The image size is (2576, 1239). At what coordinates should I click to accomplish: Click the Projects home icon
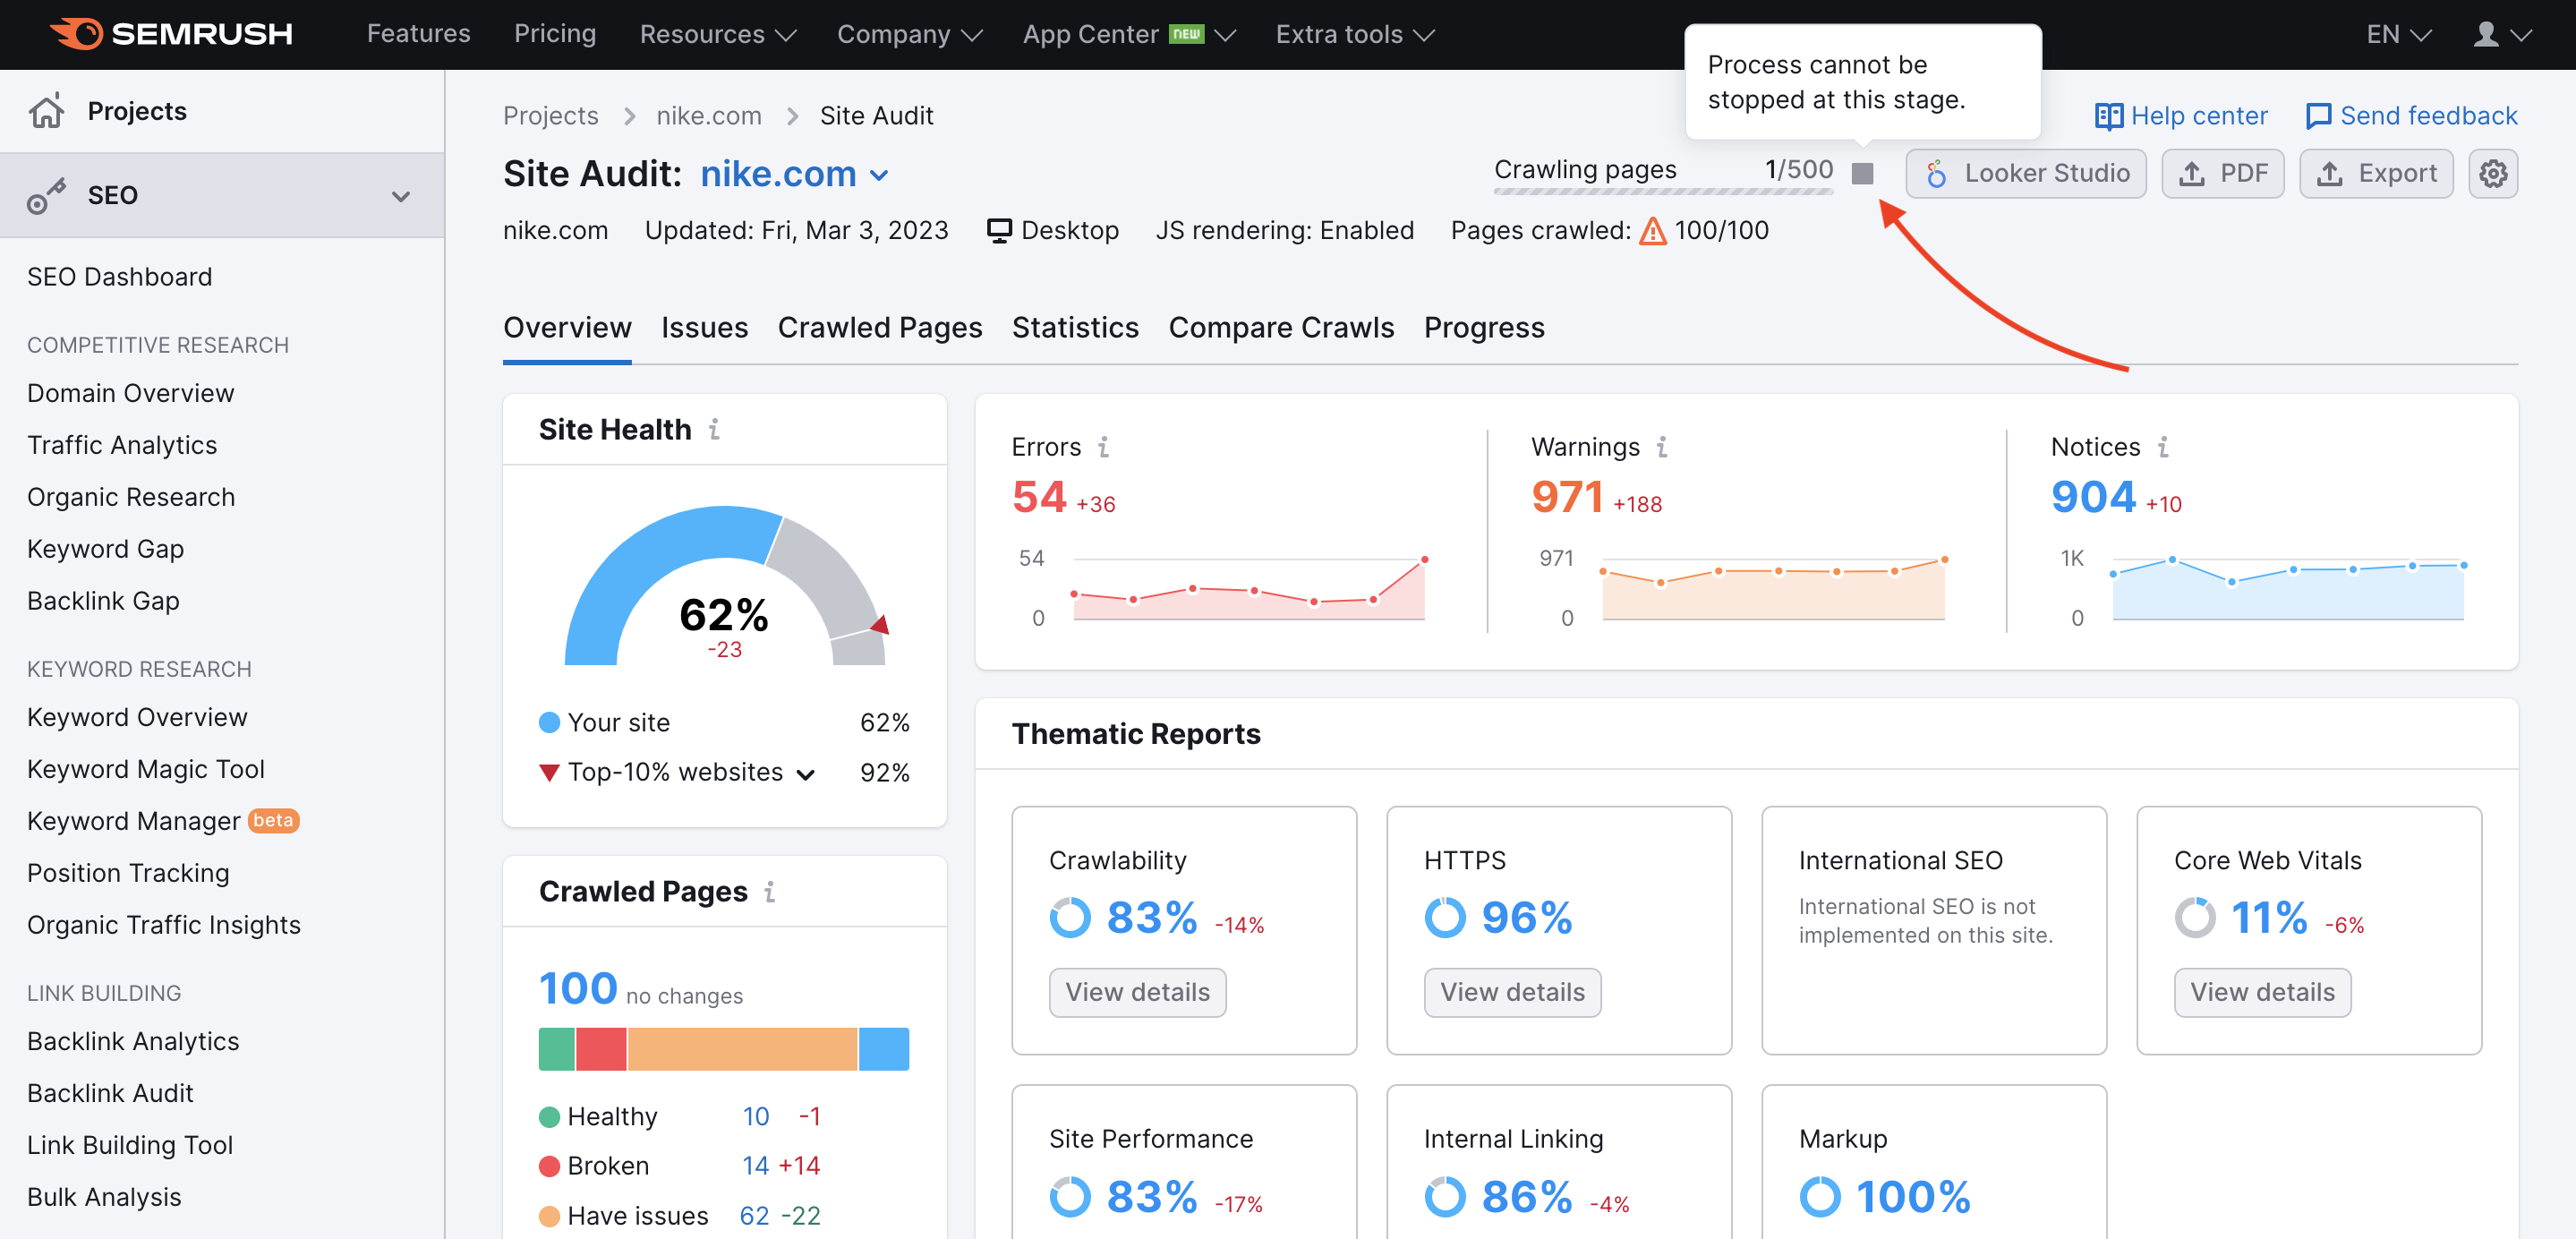tap(46, 111)
